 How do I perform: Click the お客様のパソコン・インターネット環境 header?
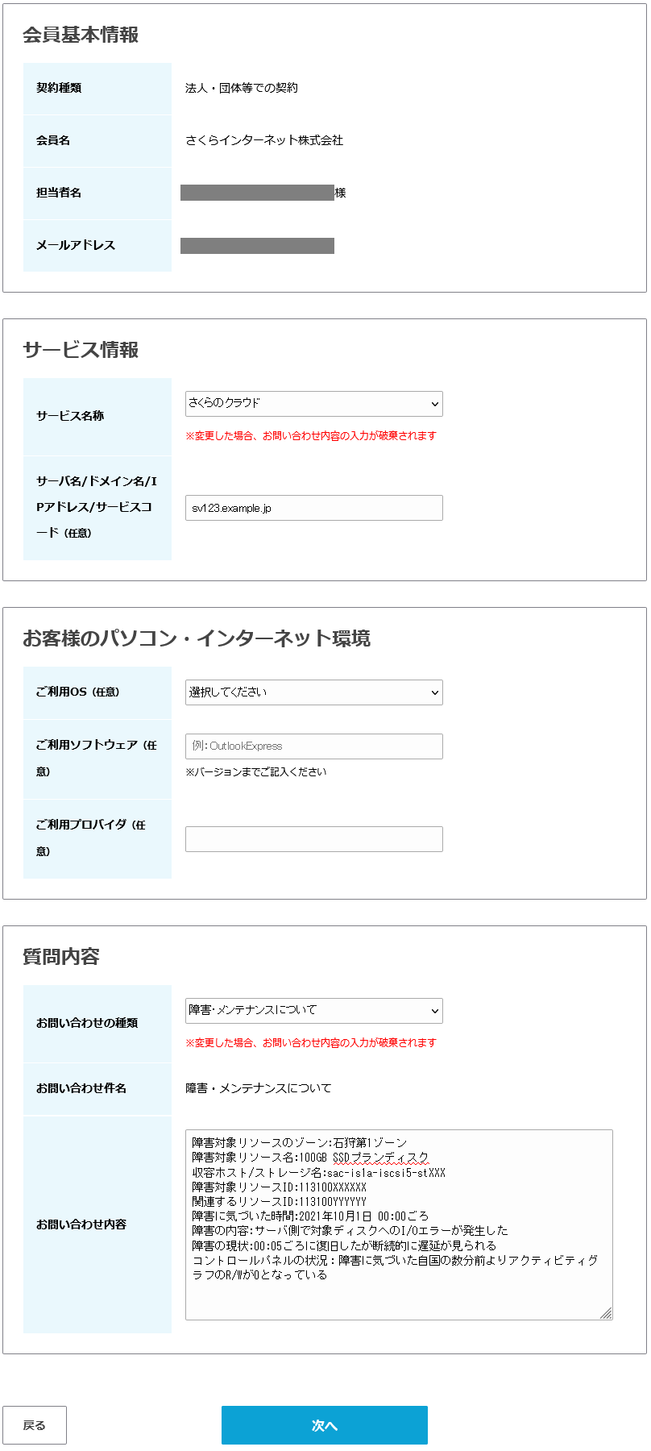(x=198, y=637)
